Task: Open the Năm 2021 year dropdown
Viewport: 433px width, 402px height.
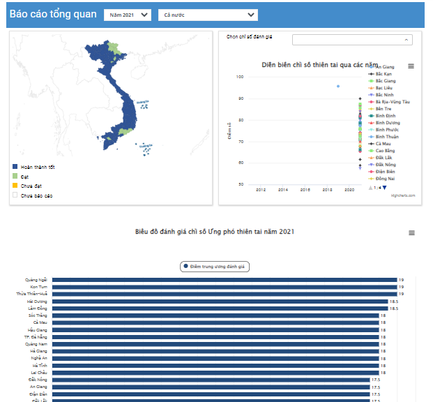Action: [127, 15]
